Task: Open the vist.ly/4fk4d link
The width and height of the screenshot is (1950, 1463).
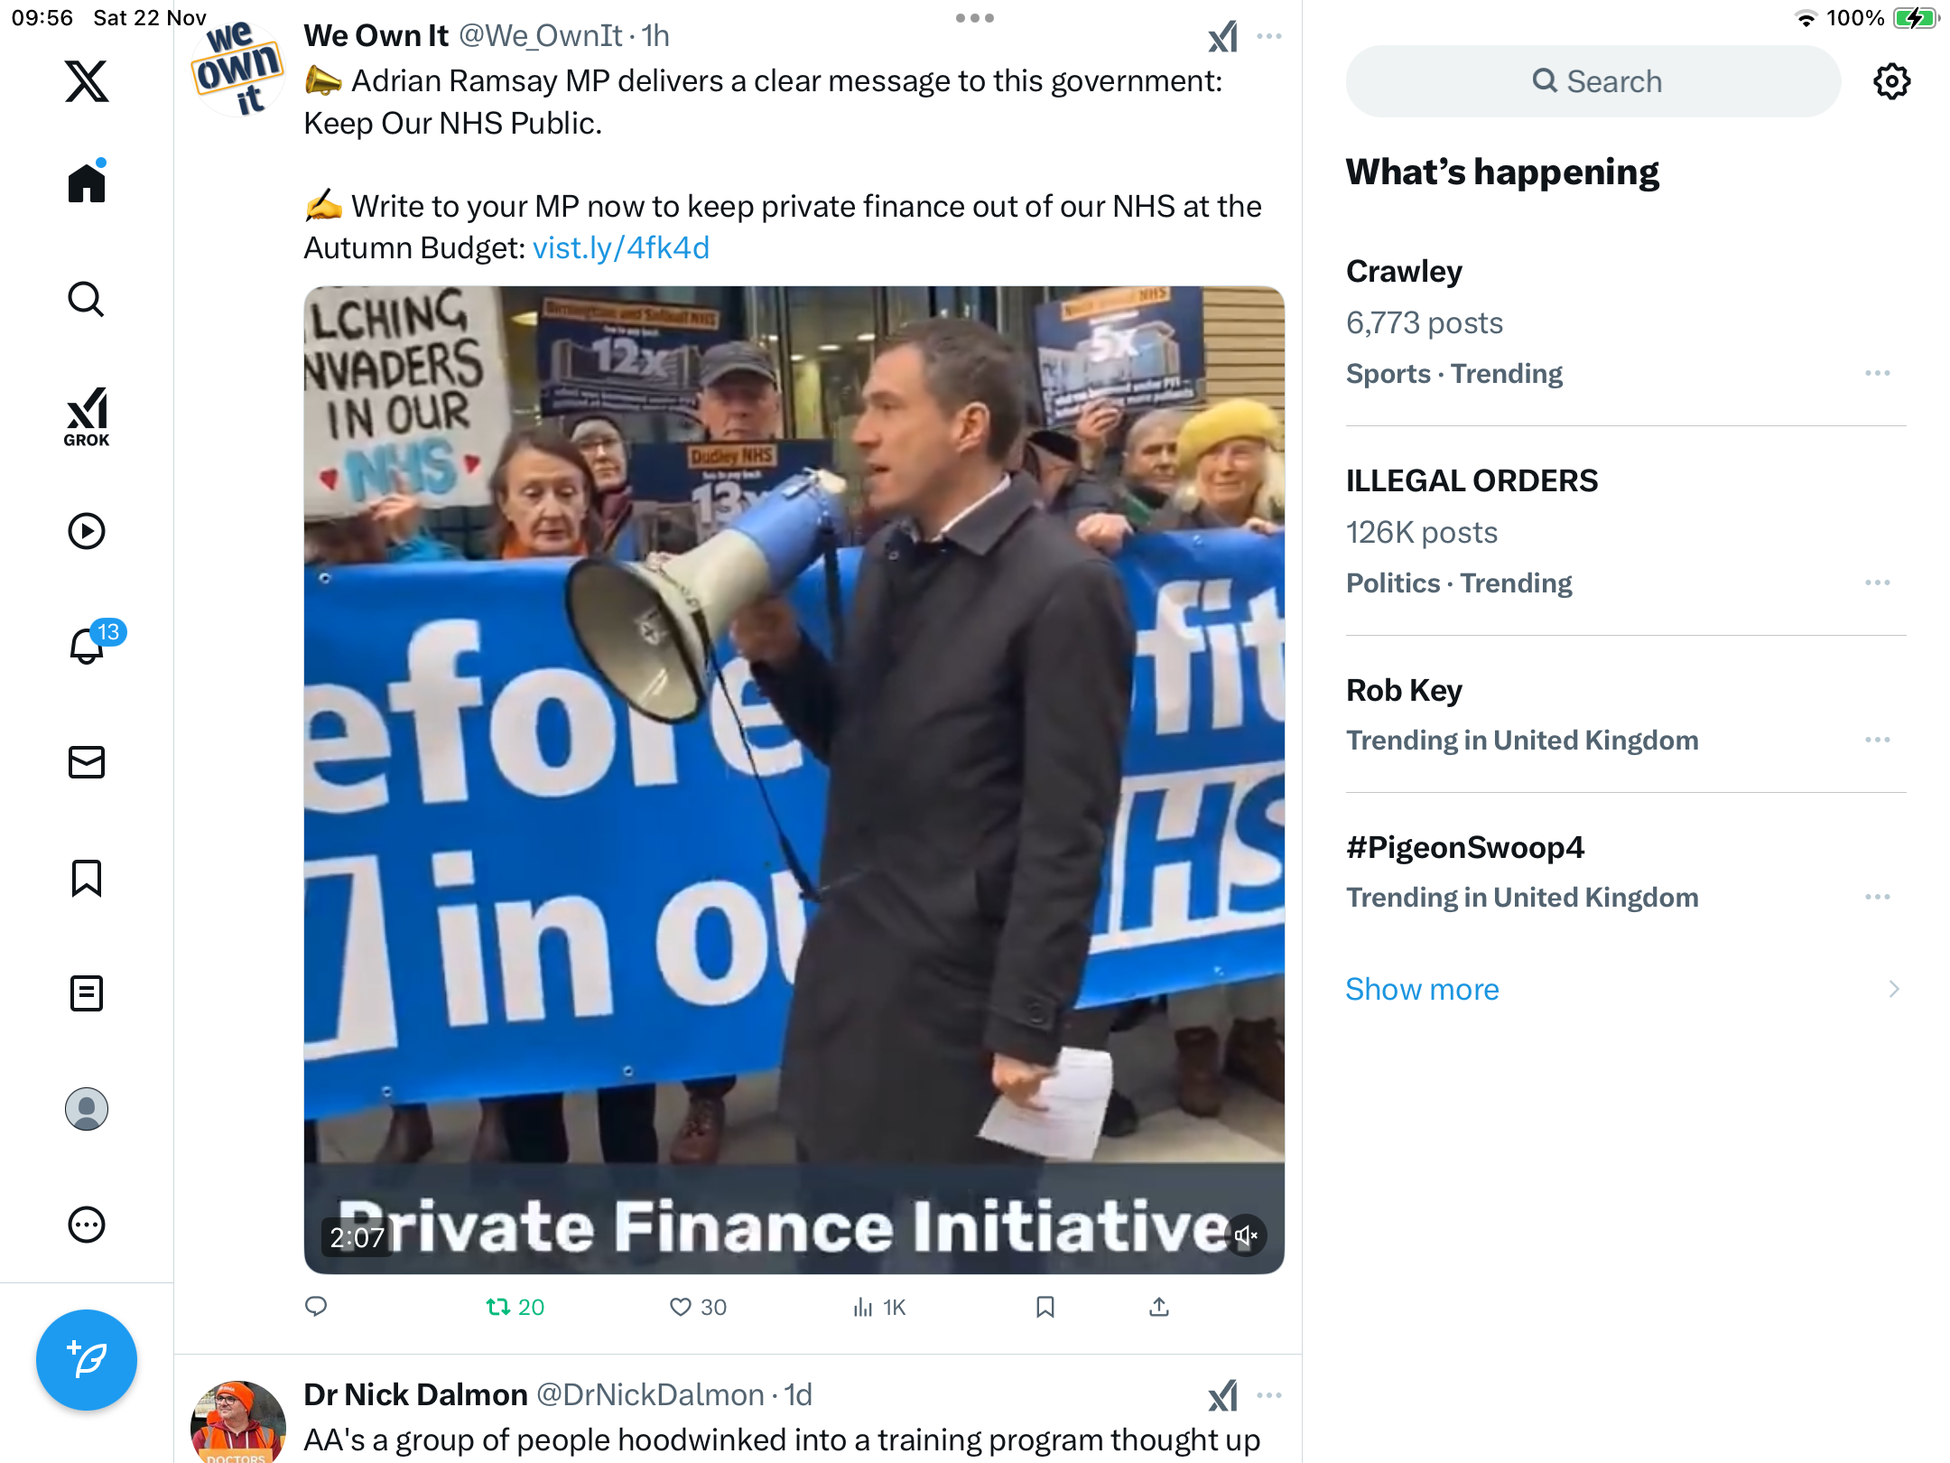Action: pos(621,247)
